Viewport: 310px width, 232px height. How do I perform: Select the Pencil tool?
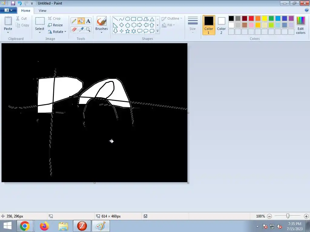[74, 21]
